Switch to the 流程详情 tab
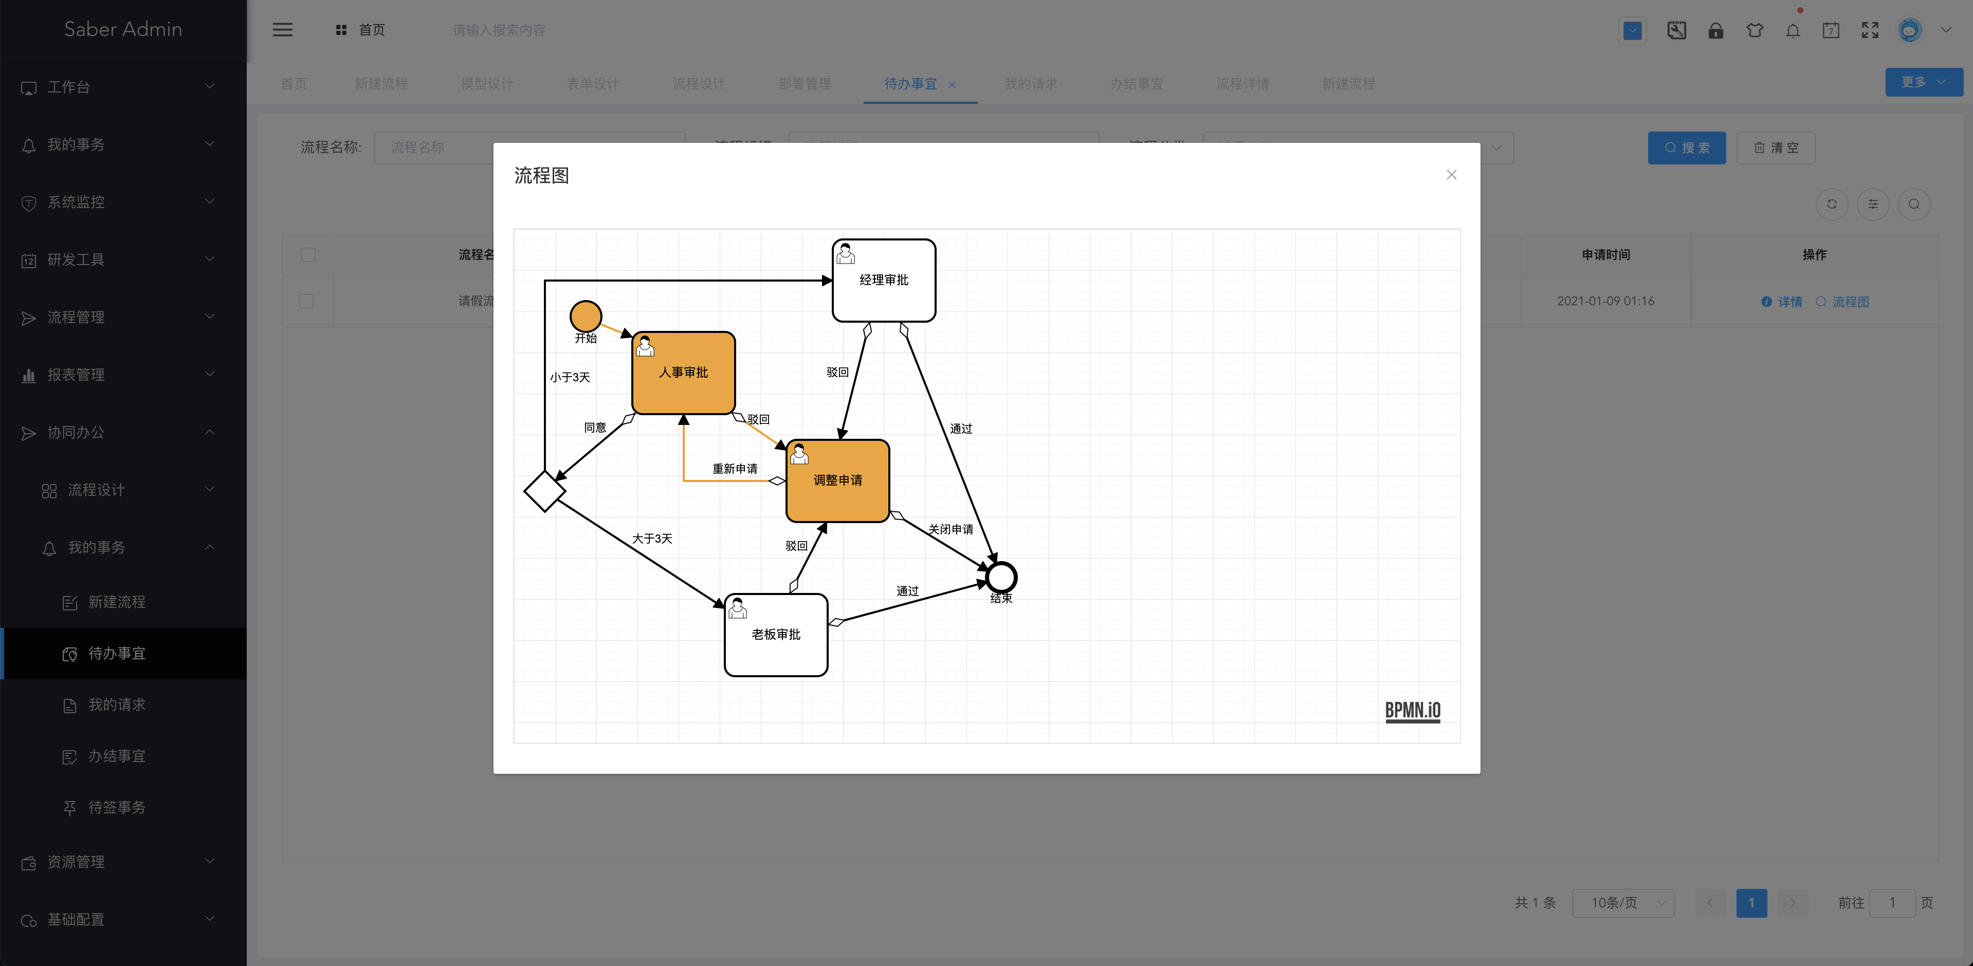The height and width of the screenshot is (966, 1973). point(1243,83)
